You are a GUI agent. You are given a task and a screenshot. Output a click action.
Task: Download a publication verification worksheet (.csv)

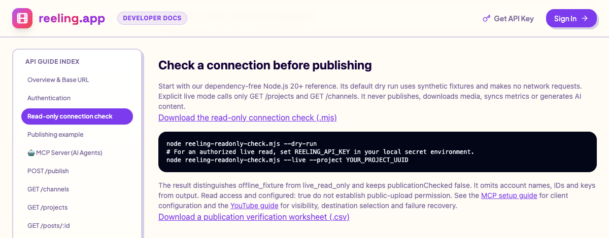pos(254,217)
